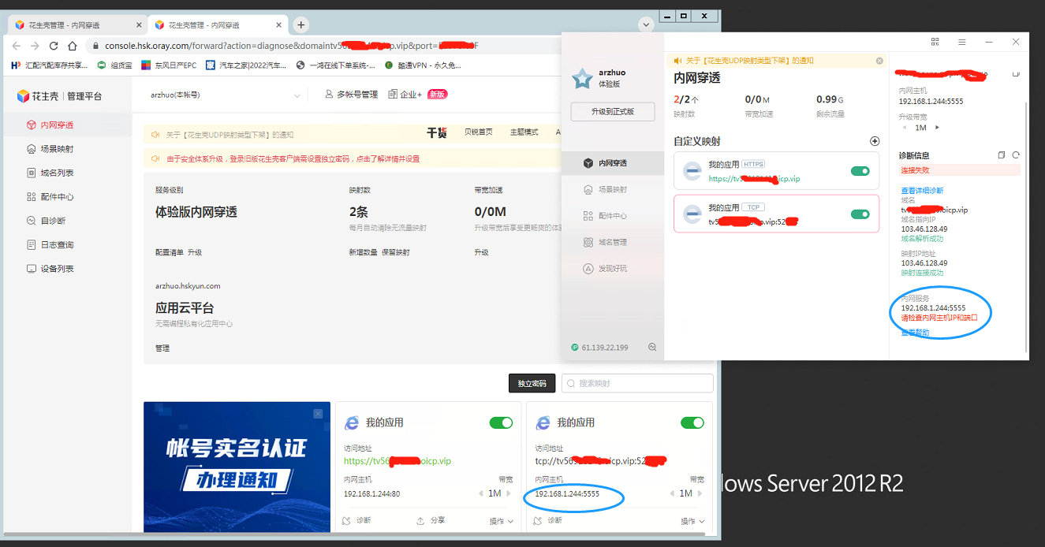Go to the browser home page
The image size is (1045, 547).
(73, 46)
